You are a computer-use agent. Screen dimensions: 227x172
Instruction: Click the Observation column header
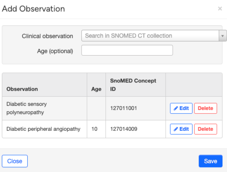tap(22, 89)
